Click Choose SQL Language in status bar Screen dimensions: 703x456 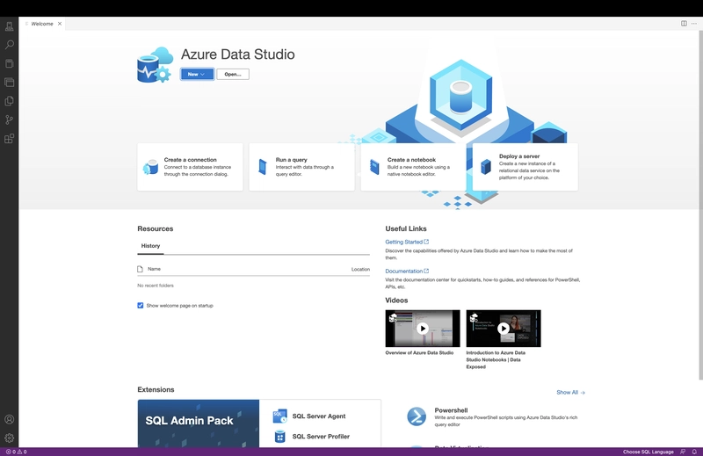648,452
